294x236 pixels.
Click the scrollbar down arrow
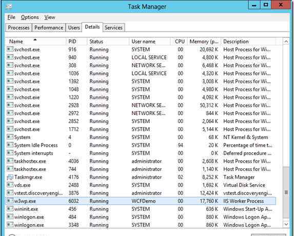tap(286, 224)
